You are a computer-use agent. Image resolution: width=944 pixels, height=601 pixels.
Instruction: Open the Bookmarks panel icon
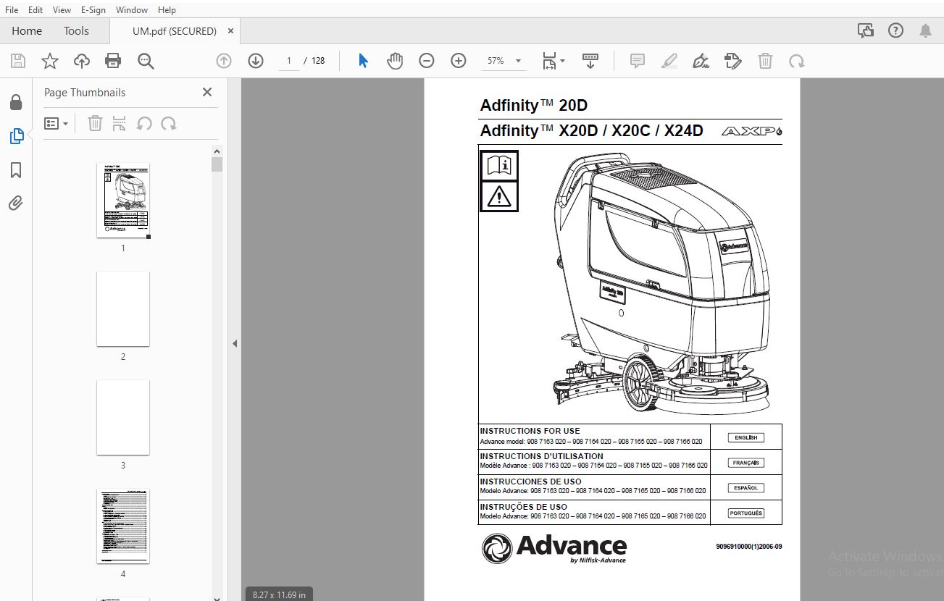(x=16, y=170)
